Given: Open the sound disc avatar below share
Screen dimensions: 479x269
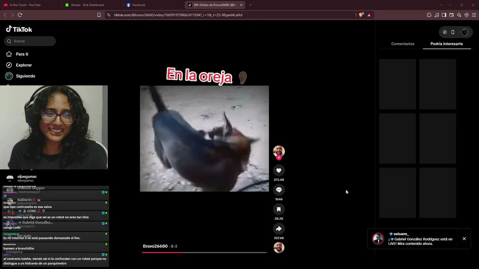Looking at the screenshot, I should 279,248.
